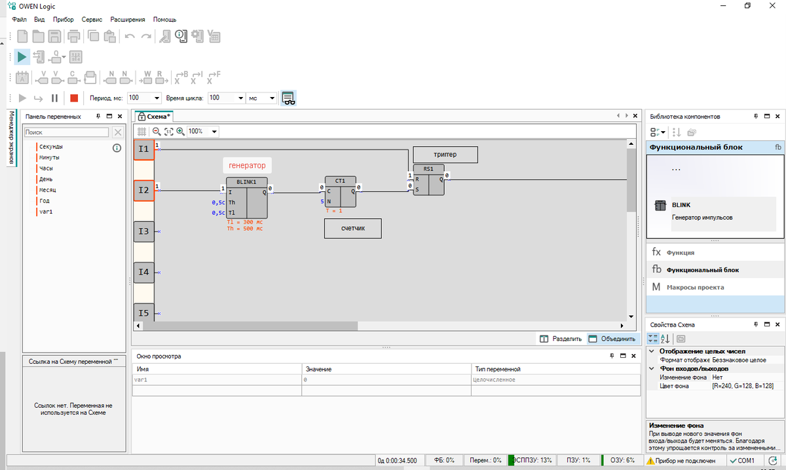
Task: Click the Undo arrow icon
Action: click(130, 36)
